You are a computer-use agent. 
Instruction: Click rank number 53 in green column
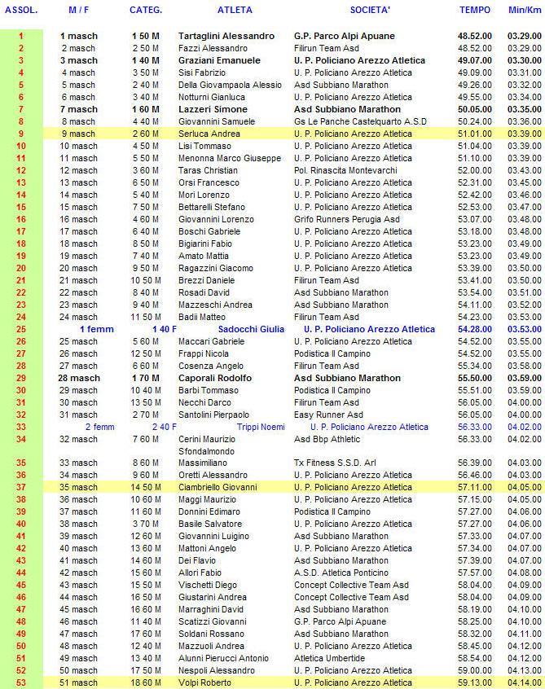click(21, 682)
